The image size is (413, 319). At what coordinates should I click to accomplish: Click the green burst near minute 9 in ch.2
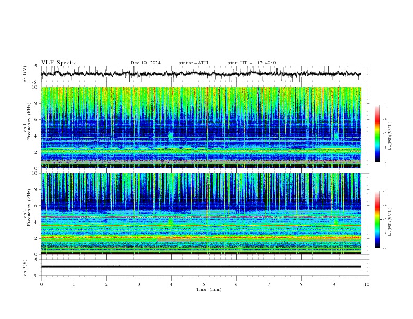pos(336,221)
